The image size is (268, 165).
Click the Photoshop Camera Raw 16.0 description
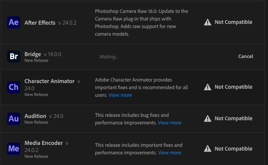click(141, 22)
